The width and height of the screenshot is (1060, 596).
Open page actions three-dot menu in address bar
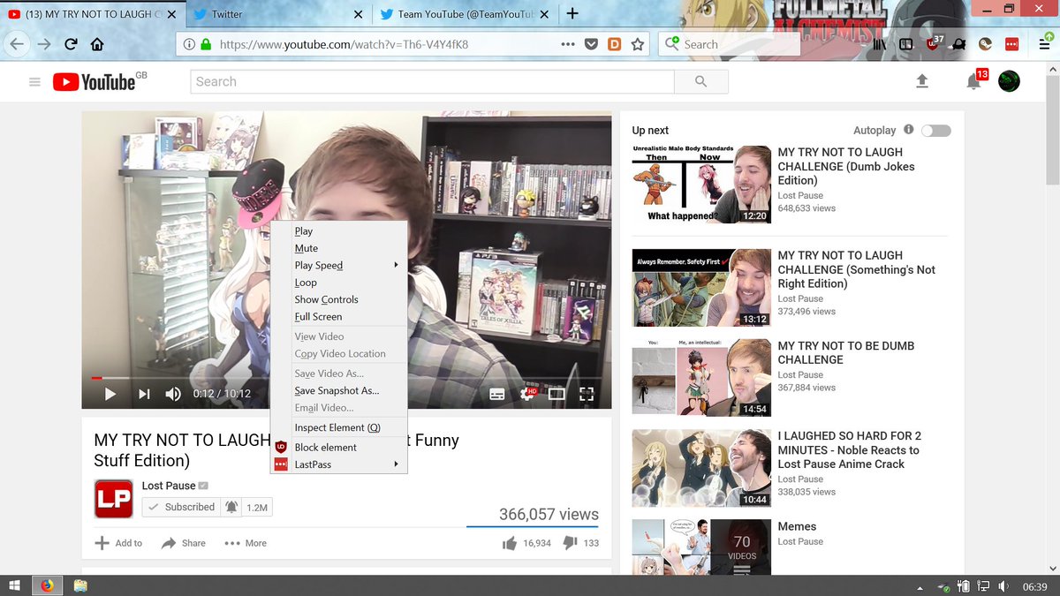pos(568,44)
